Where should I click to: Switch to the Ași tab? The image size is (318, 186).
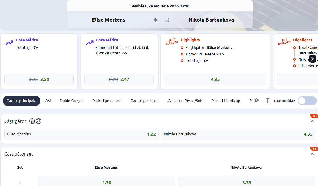coord(48,101)
